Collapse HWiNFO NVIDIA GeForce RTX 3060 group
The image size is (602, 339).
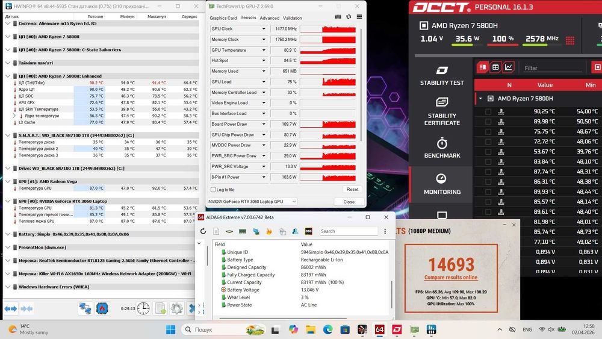click(x=8, y=201)
